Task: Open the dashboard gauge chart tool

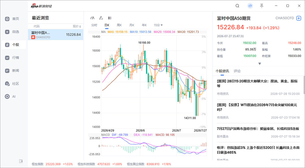Action: click(92, 18)
